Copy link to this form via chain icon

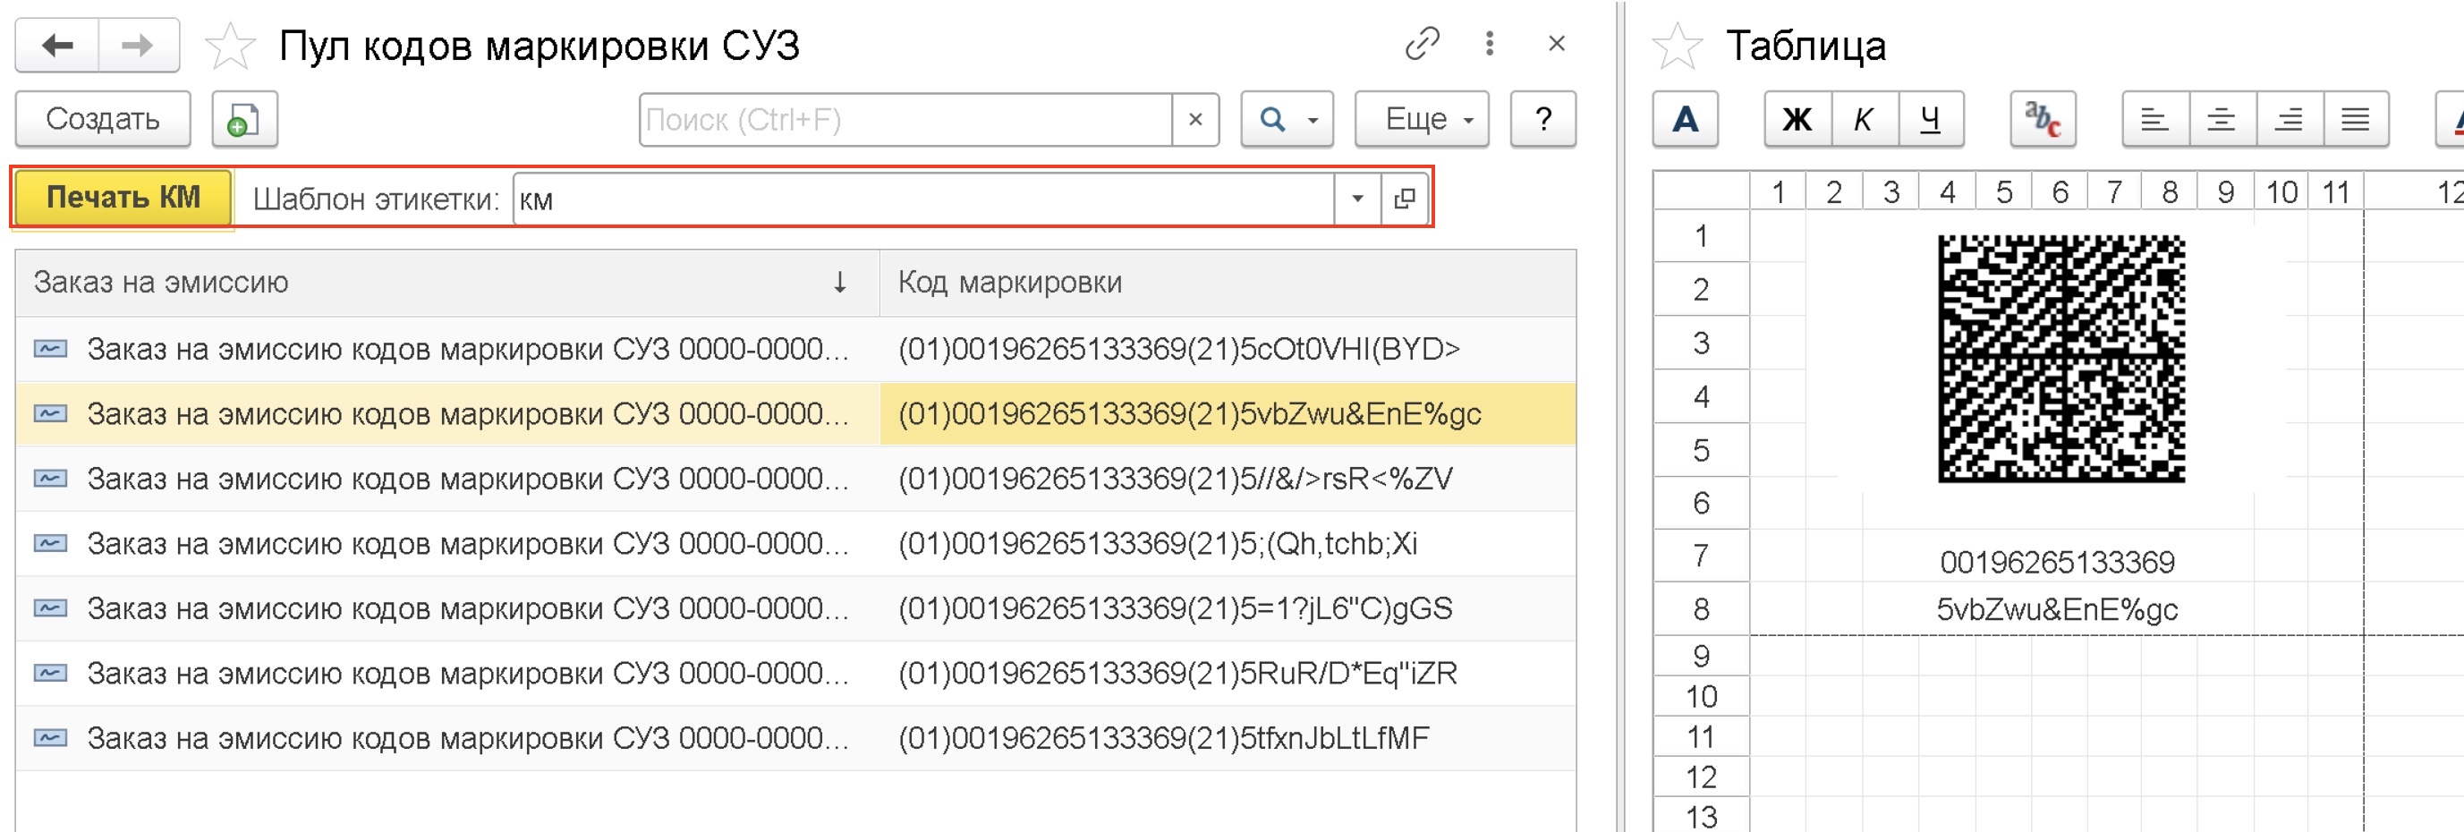1423,44
